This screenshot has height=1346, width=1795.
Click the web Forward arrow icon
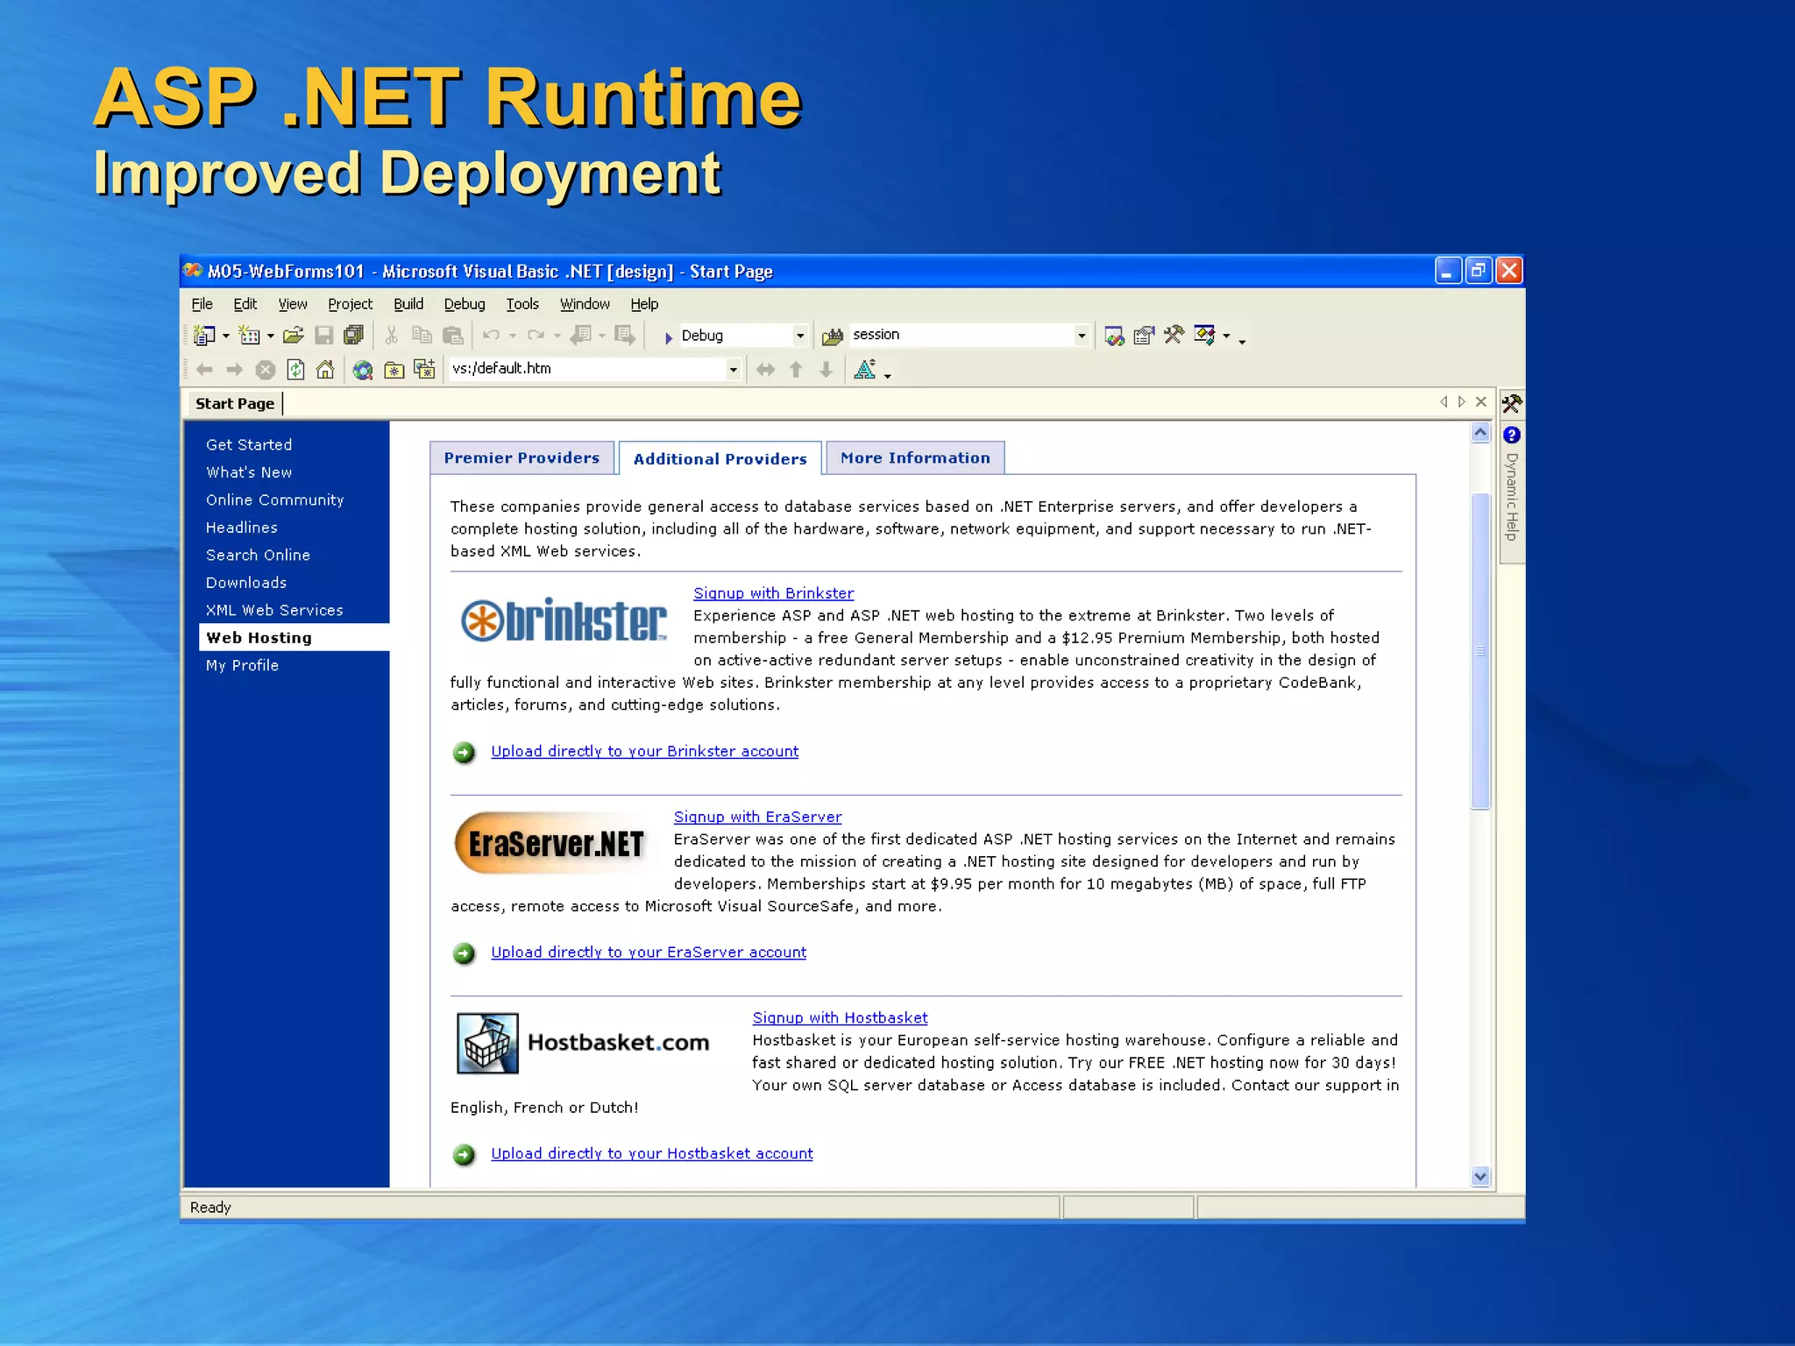click(x=235, y=370)
